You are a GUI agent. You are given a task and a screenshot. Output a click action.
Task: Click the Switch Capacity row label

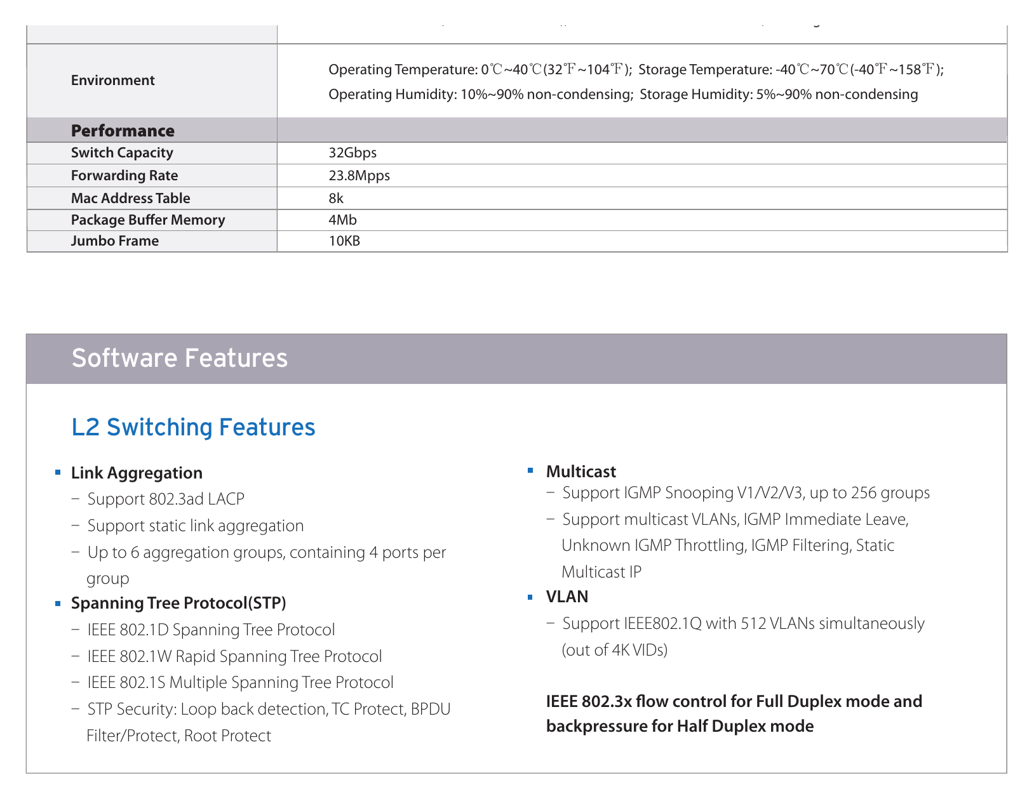tap(122, 153)
